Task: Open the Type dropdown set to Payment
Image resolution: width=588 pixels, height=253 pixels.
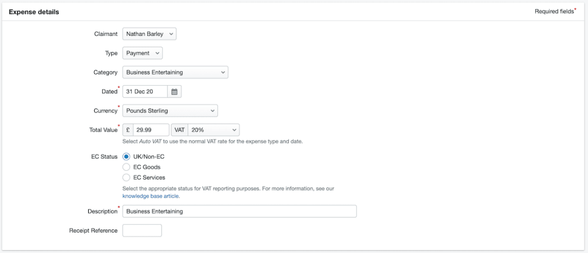Action: click(x=142, y=53)
